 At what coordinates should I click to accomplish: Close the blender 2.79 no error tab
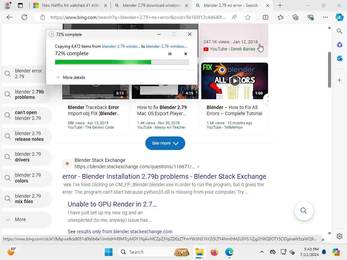pyautogui.click(x=268, y=5)
